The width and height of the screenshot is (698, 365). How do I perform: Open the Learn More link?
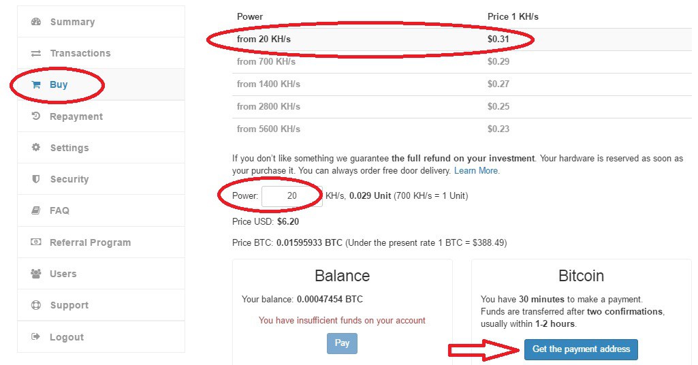(x=476, y=170)
